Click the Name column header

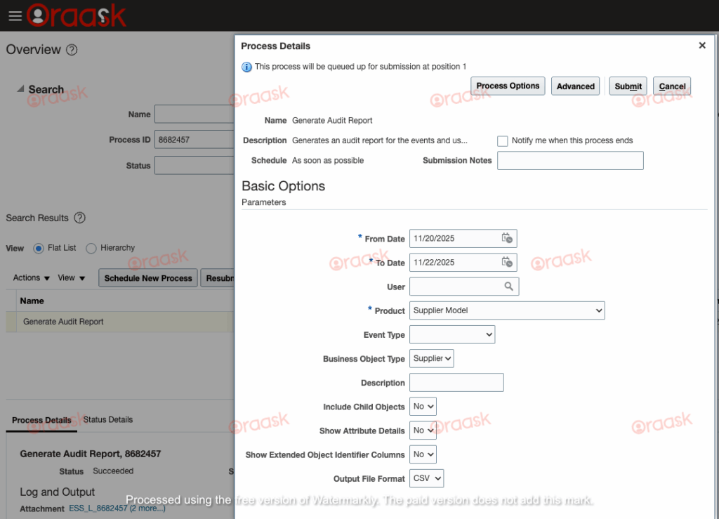coord(32,301)
